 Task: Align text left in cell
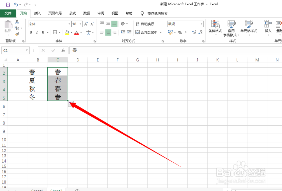pyautogui.click(x=102, y=32)
